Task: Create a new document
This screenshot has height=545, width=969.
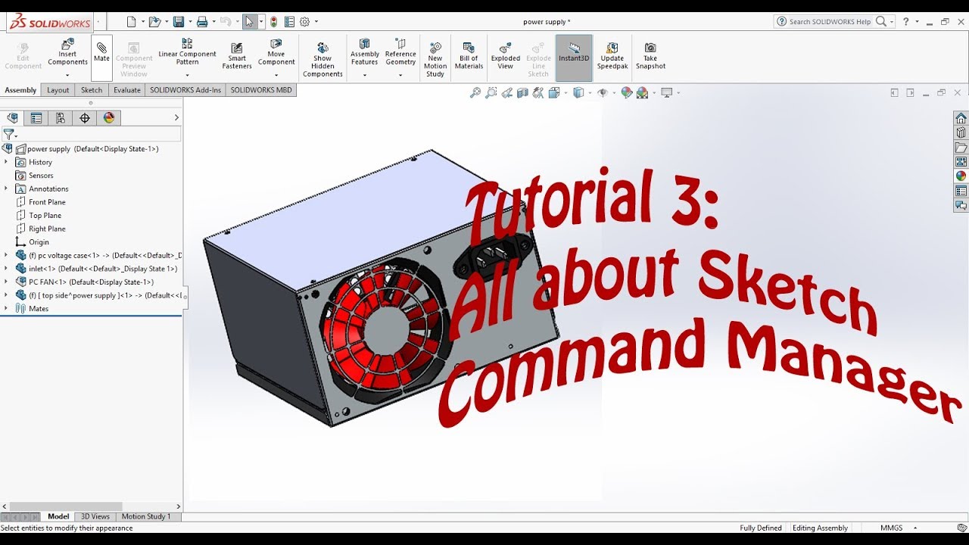Action: pyautogui.click(x=132, y=22)
